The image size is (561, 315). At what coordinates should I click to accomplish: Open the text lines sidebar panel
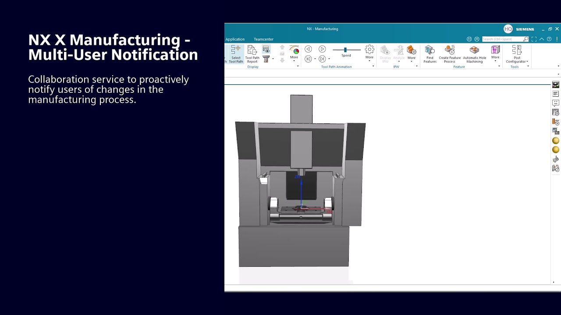point(556,94)
